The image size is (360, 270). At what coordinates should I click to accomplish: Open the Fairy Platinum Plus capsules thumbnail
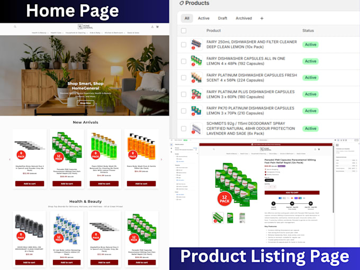pyautogui.click(x=196, y=94)
